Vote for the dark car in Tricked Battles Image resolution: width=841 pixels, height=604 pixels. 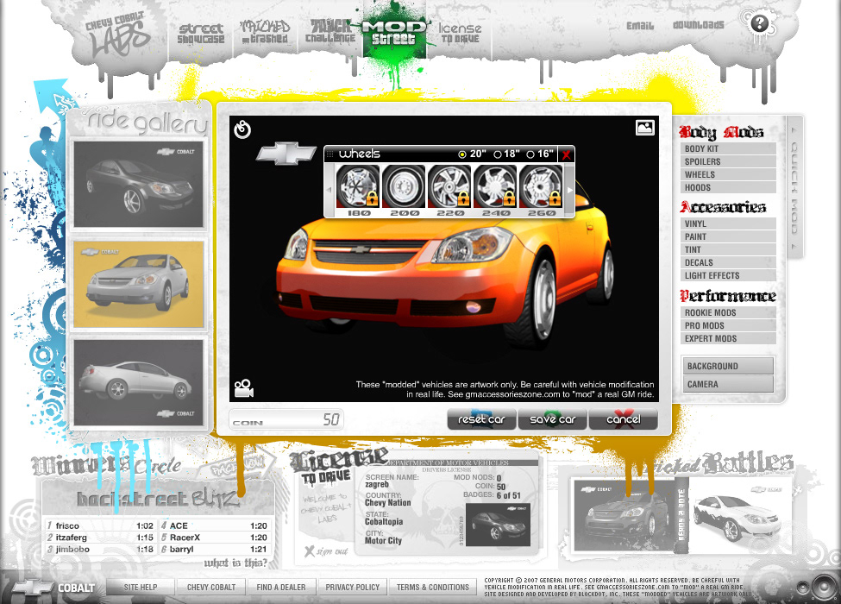tap(622, 516)
